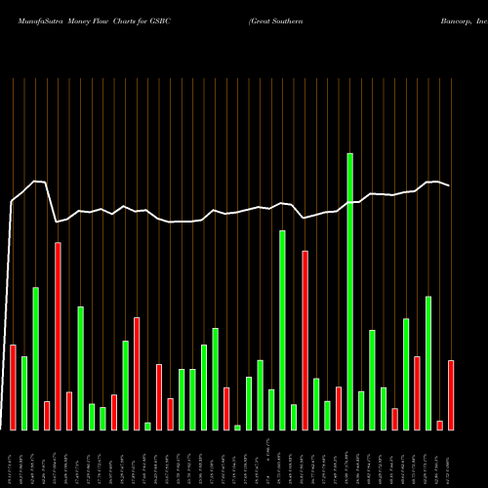This screenshot has height=488, width=488.
Task: Select the tallest green money flow bar
Action: [350, 292]
